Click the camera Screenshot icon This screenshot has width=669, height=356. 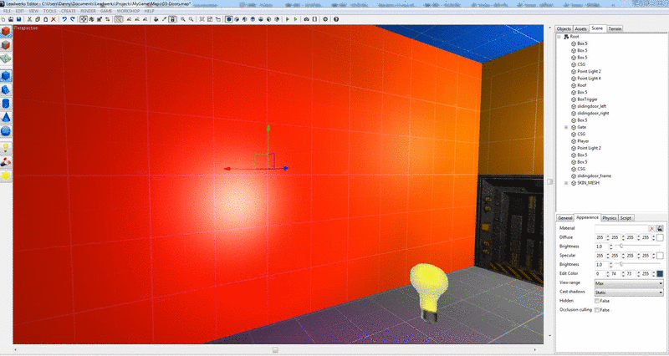click(306, 19)
